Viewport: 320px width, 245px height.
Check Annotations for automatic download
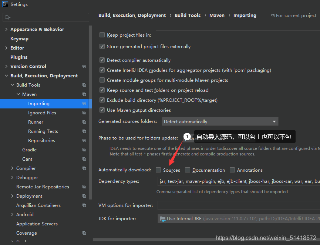click(232, 170)
